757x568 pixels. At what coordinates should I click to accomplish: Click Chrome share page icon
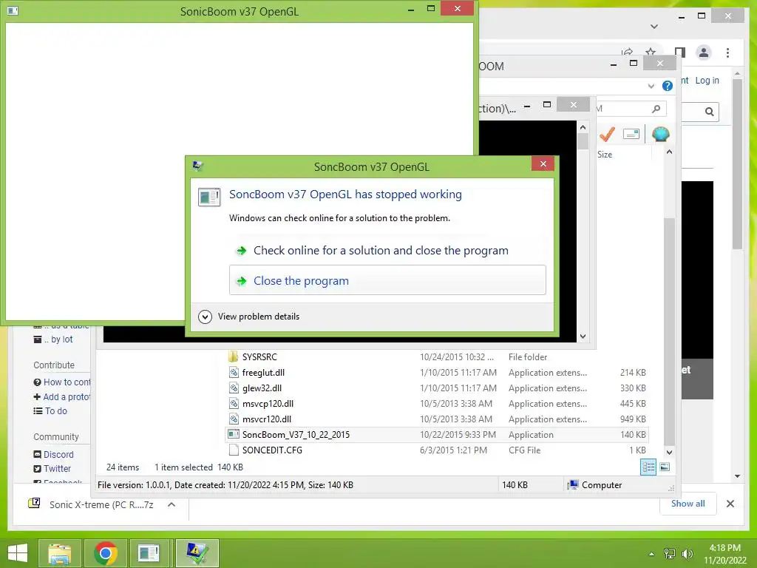tap(627, 51)
